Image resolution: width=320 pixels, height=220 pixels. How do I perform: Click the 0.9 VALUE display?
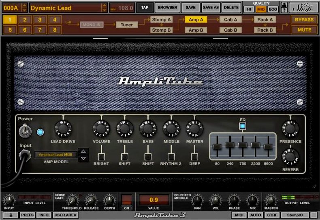coord(154,200)
